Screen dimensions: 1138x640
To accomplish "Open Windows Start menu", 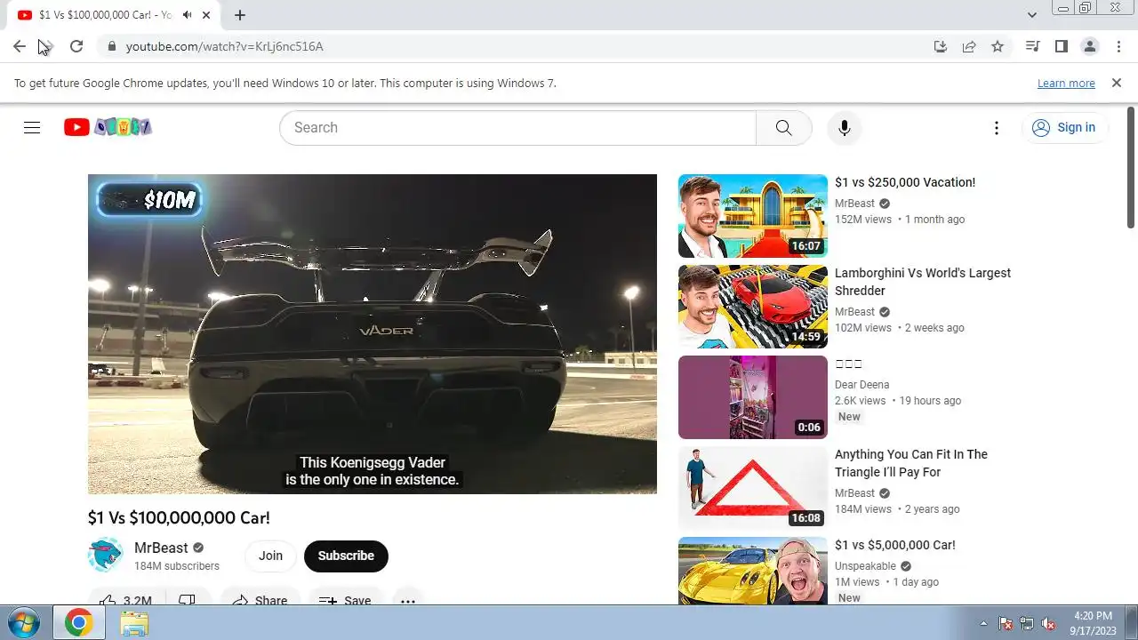I will coord(24,623).
